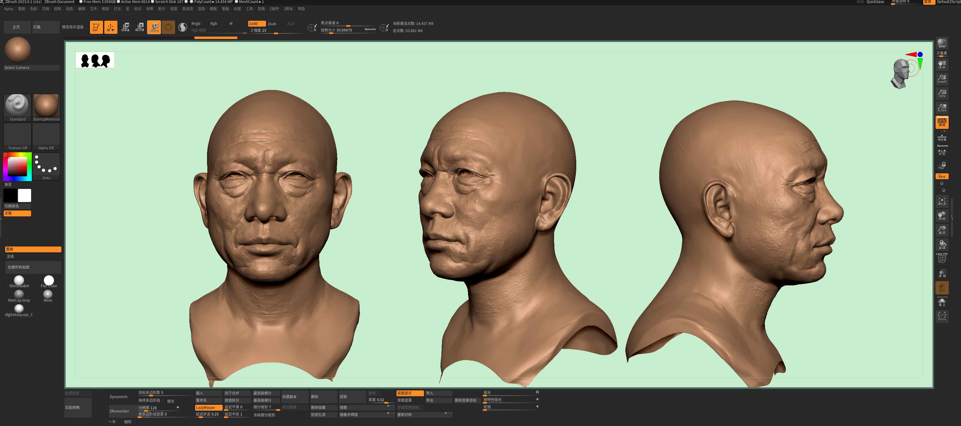This screenshot has height=426, width=961.
Task: Click the BPR render icon
Action: tap(942, 44)
